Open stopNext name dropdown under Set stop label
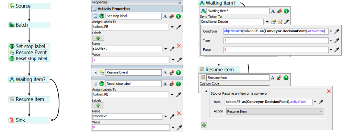This screenshot has width=343, height=132. pyautogui.click(x=166, y=49)
